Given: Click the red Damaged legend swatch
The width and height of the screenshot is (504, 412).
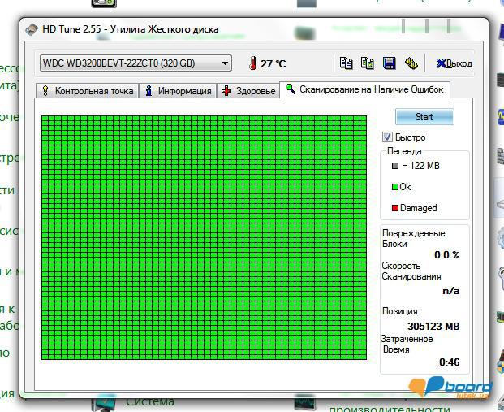Looking at the screenshot, I should (395, 208).
